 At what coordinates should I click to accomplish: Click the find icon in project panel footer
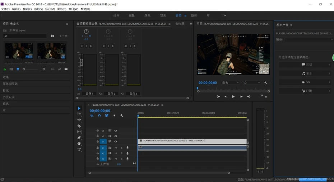tap(59, 69)
